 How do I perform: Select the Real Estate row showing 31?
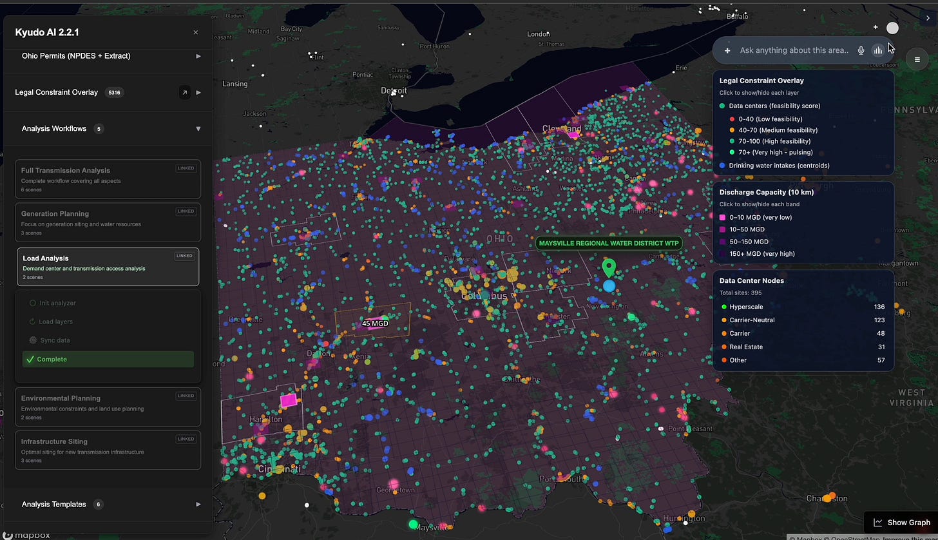pos(803,347)
